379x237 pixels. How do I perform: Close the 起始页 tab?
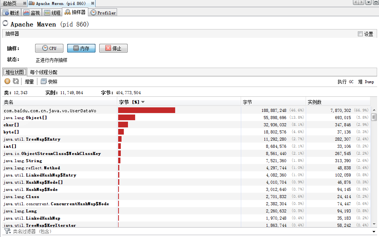pos(25,3)
